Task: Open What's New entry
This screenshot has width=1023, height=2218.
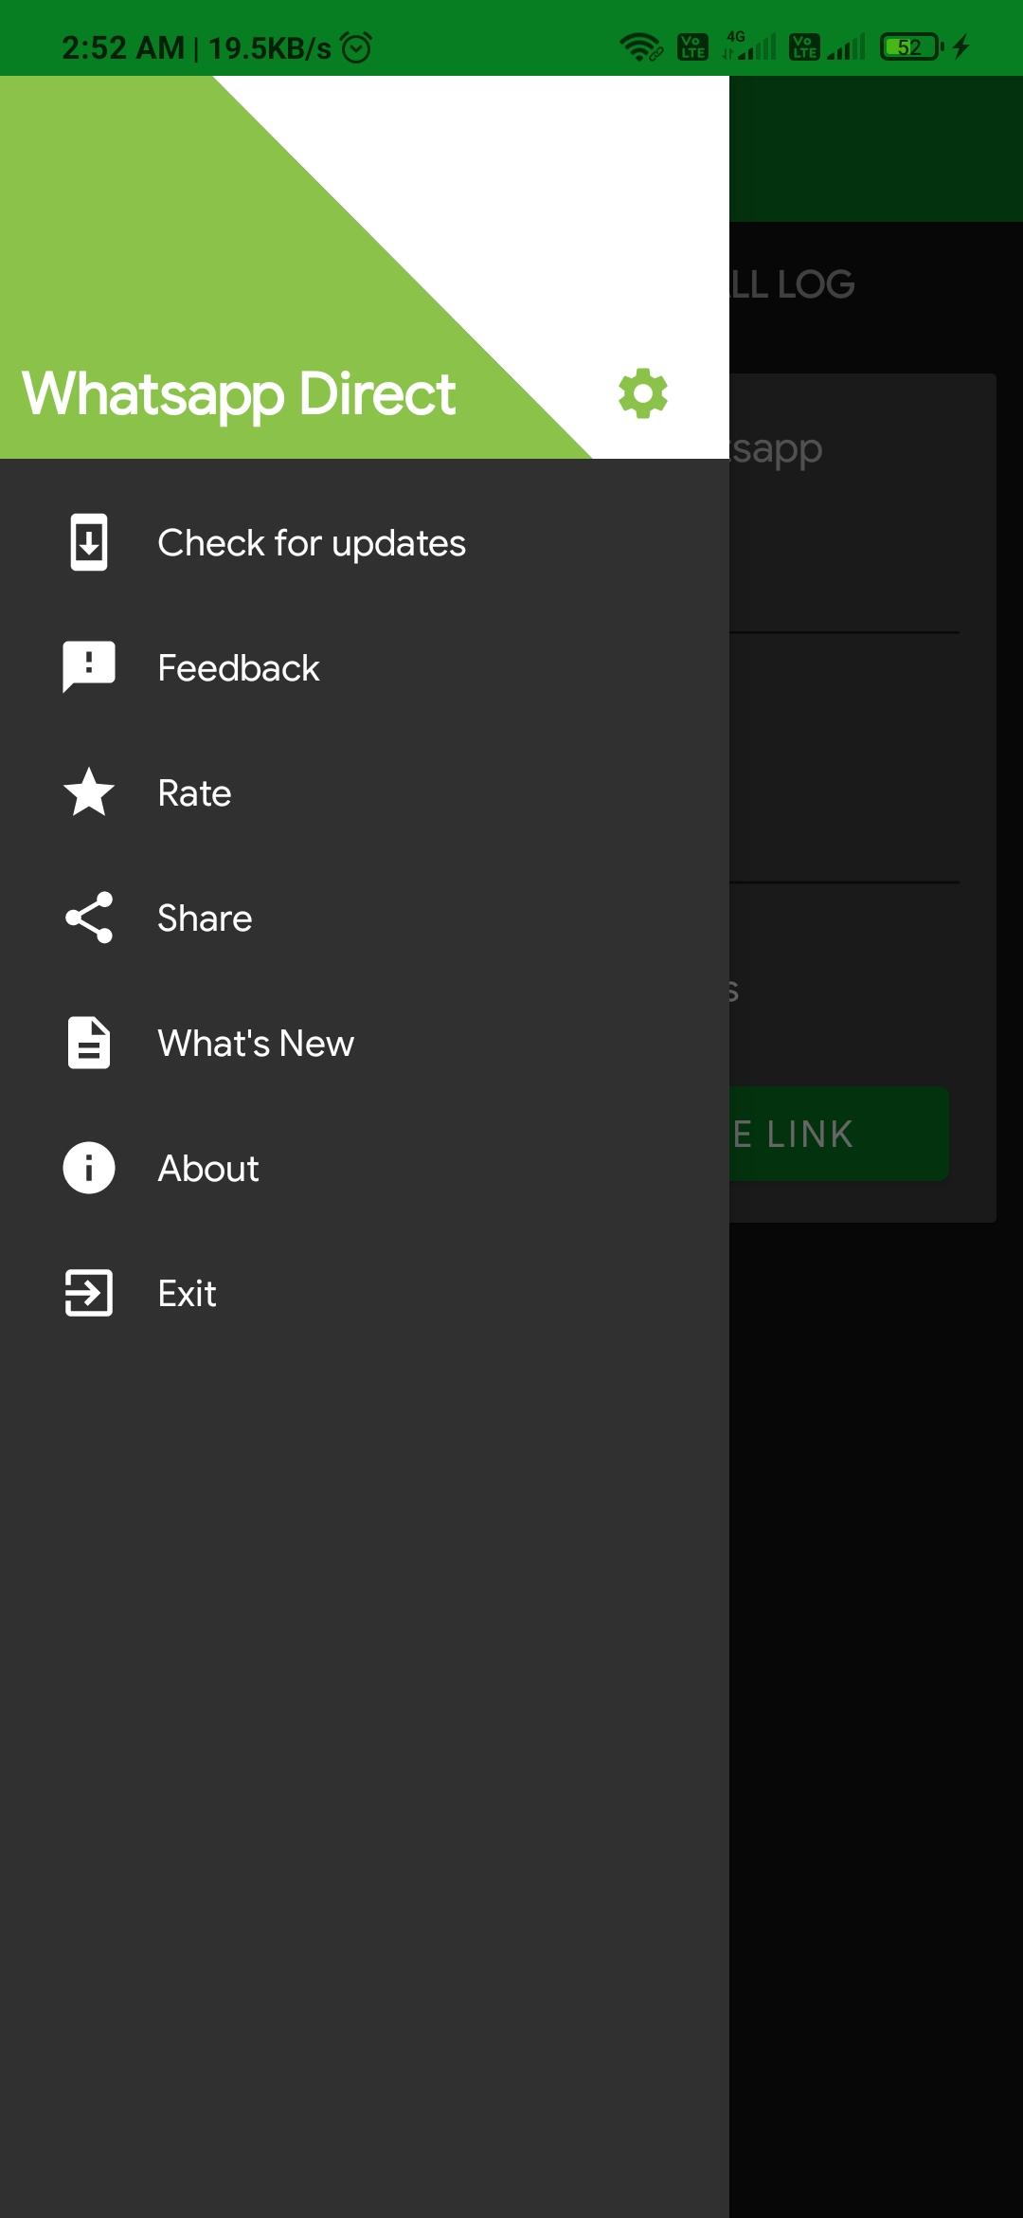Action: pos(365,1043)
